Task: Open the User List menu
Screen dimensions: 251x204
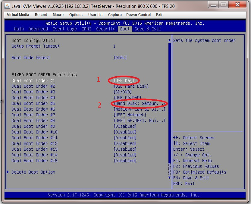Action: click(96, 14)
